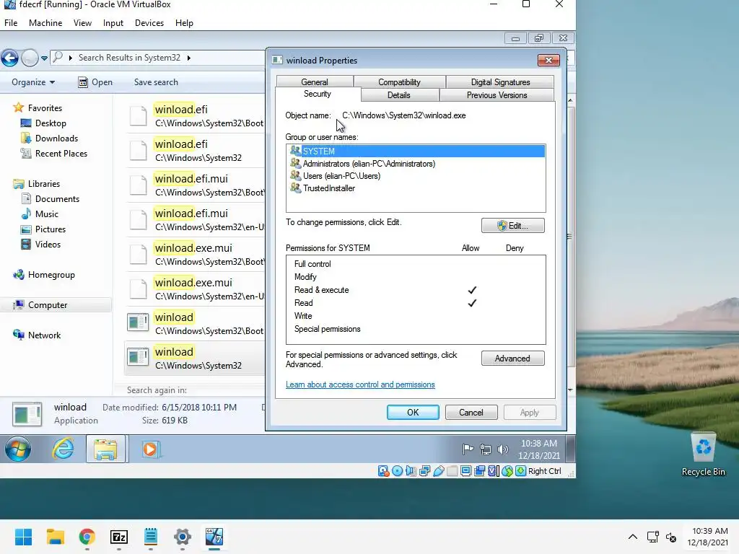Viewport: 739px width, 554px height.
Task: Click the VirtualBox audio status icon
Action: click(411, 471)
